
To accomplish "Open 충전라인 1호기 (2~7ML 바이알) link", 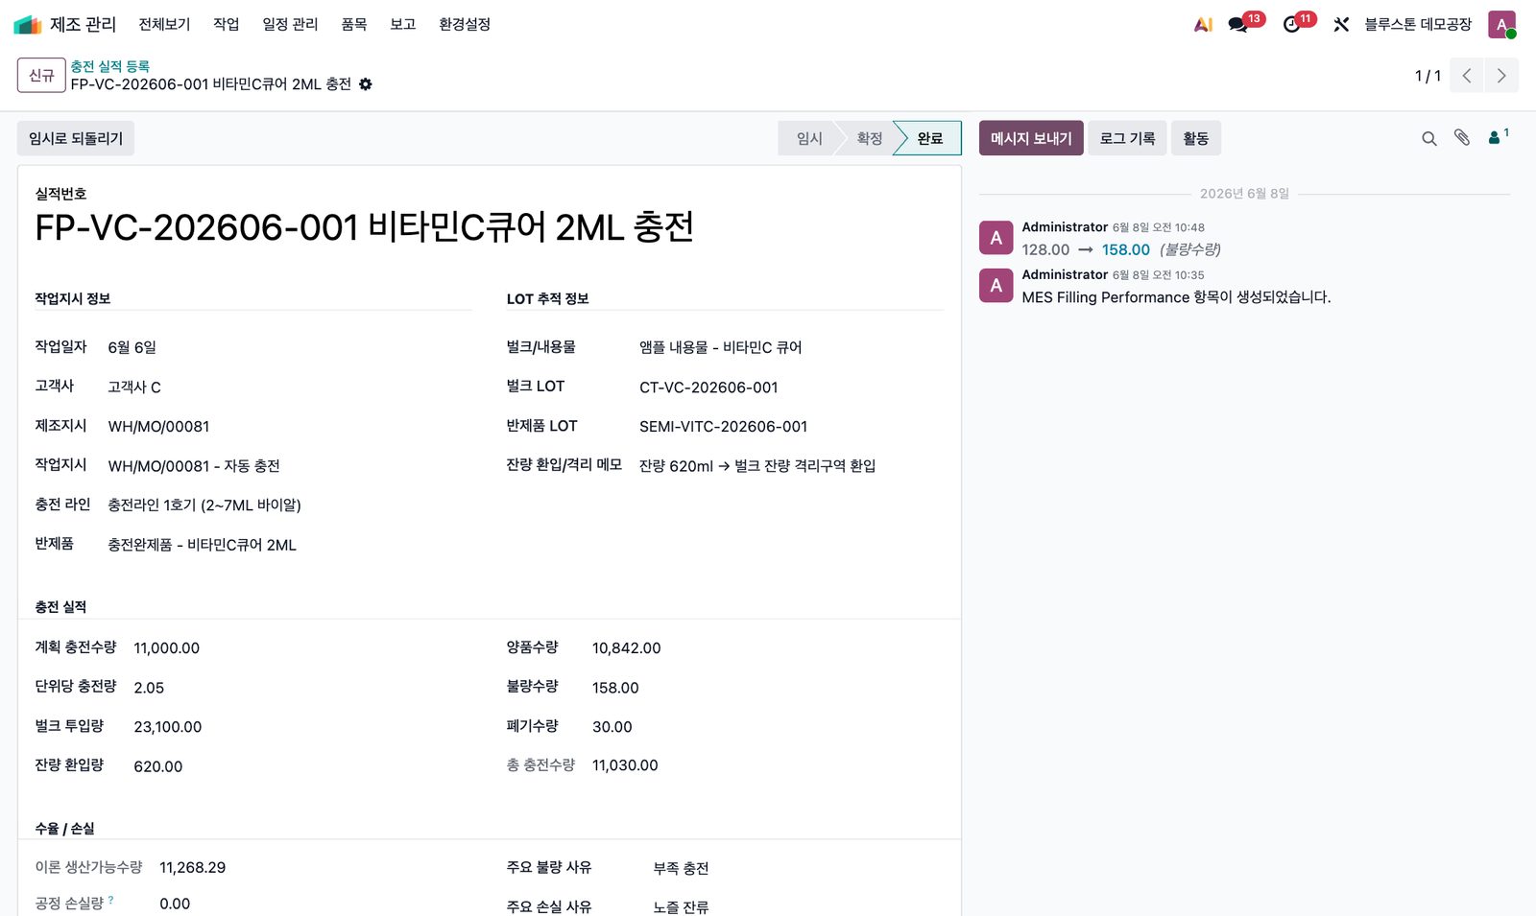I will click(x=204, y=505).
